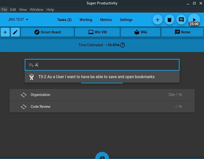Click the arrows icon beside Code Review

pos(24,107)
